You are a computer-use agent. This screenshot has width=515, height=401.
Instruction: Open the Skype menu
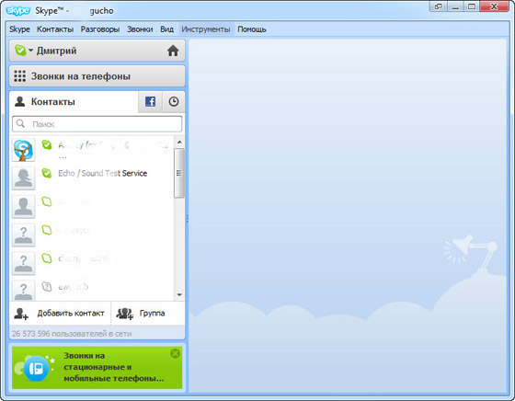(19, 29)
